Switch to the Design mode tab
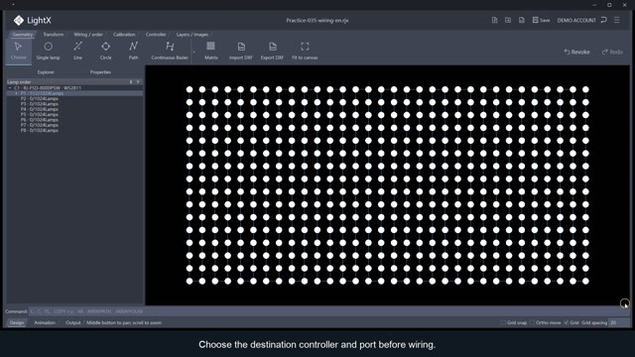This screenshot has width=635, height=357. 17,322
